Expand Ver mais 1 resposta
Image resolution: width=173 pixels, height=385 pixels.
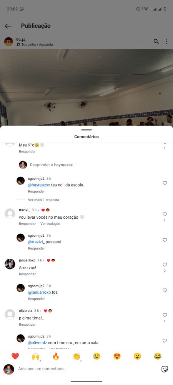43,200
